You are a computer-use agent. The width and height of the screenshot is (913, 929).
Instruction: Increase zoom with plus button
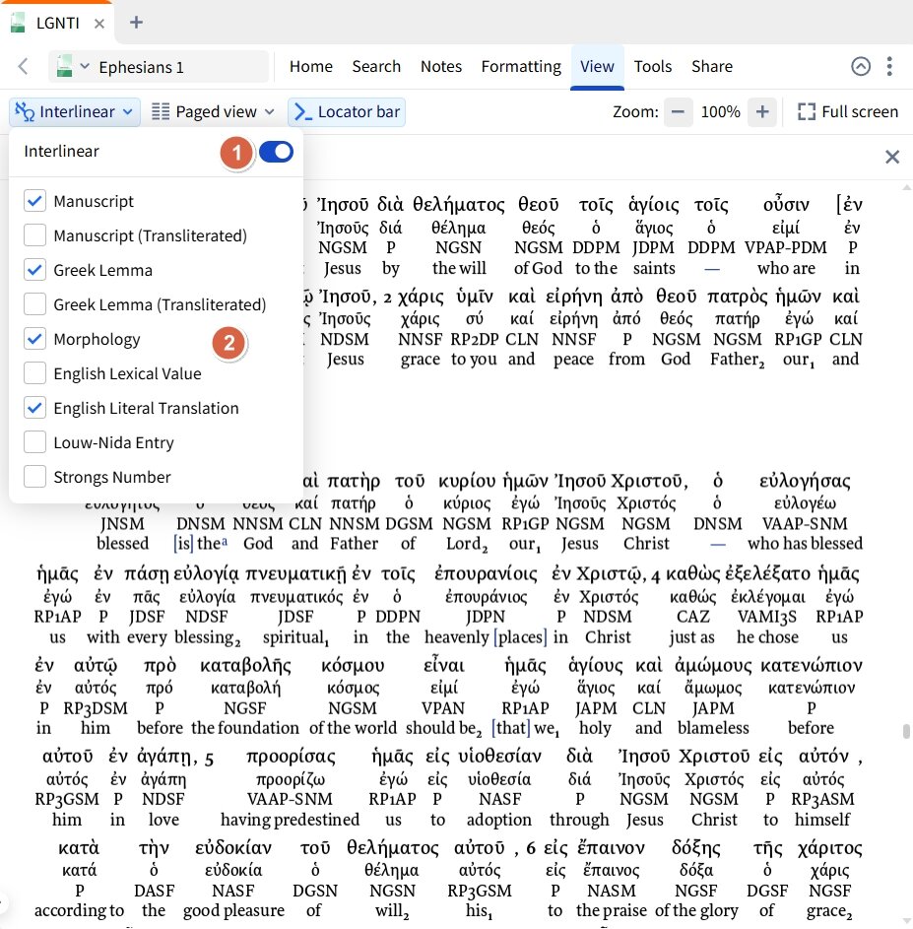tap(762, 112)
